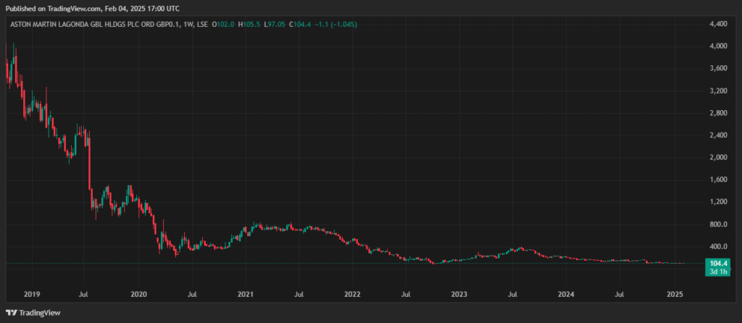Click the 2024 time axis label
The width and height of the screenshot is (742, 323).
[x=566, y=294]
